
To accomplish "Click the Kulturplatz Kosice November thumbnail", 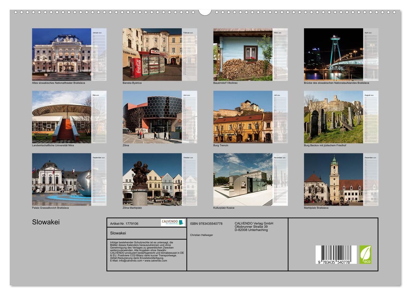I will pos(243,179).
